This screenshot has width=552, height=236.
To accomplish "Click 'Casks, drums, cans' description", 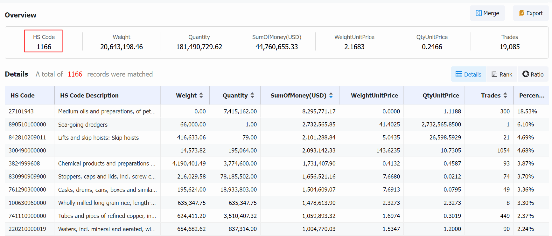I will coord(108,190).
